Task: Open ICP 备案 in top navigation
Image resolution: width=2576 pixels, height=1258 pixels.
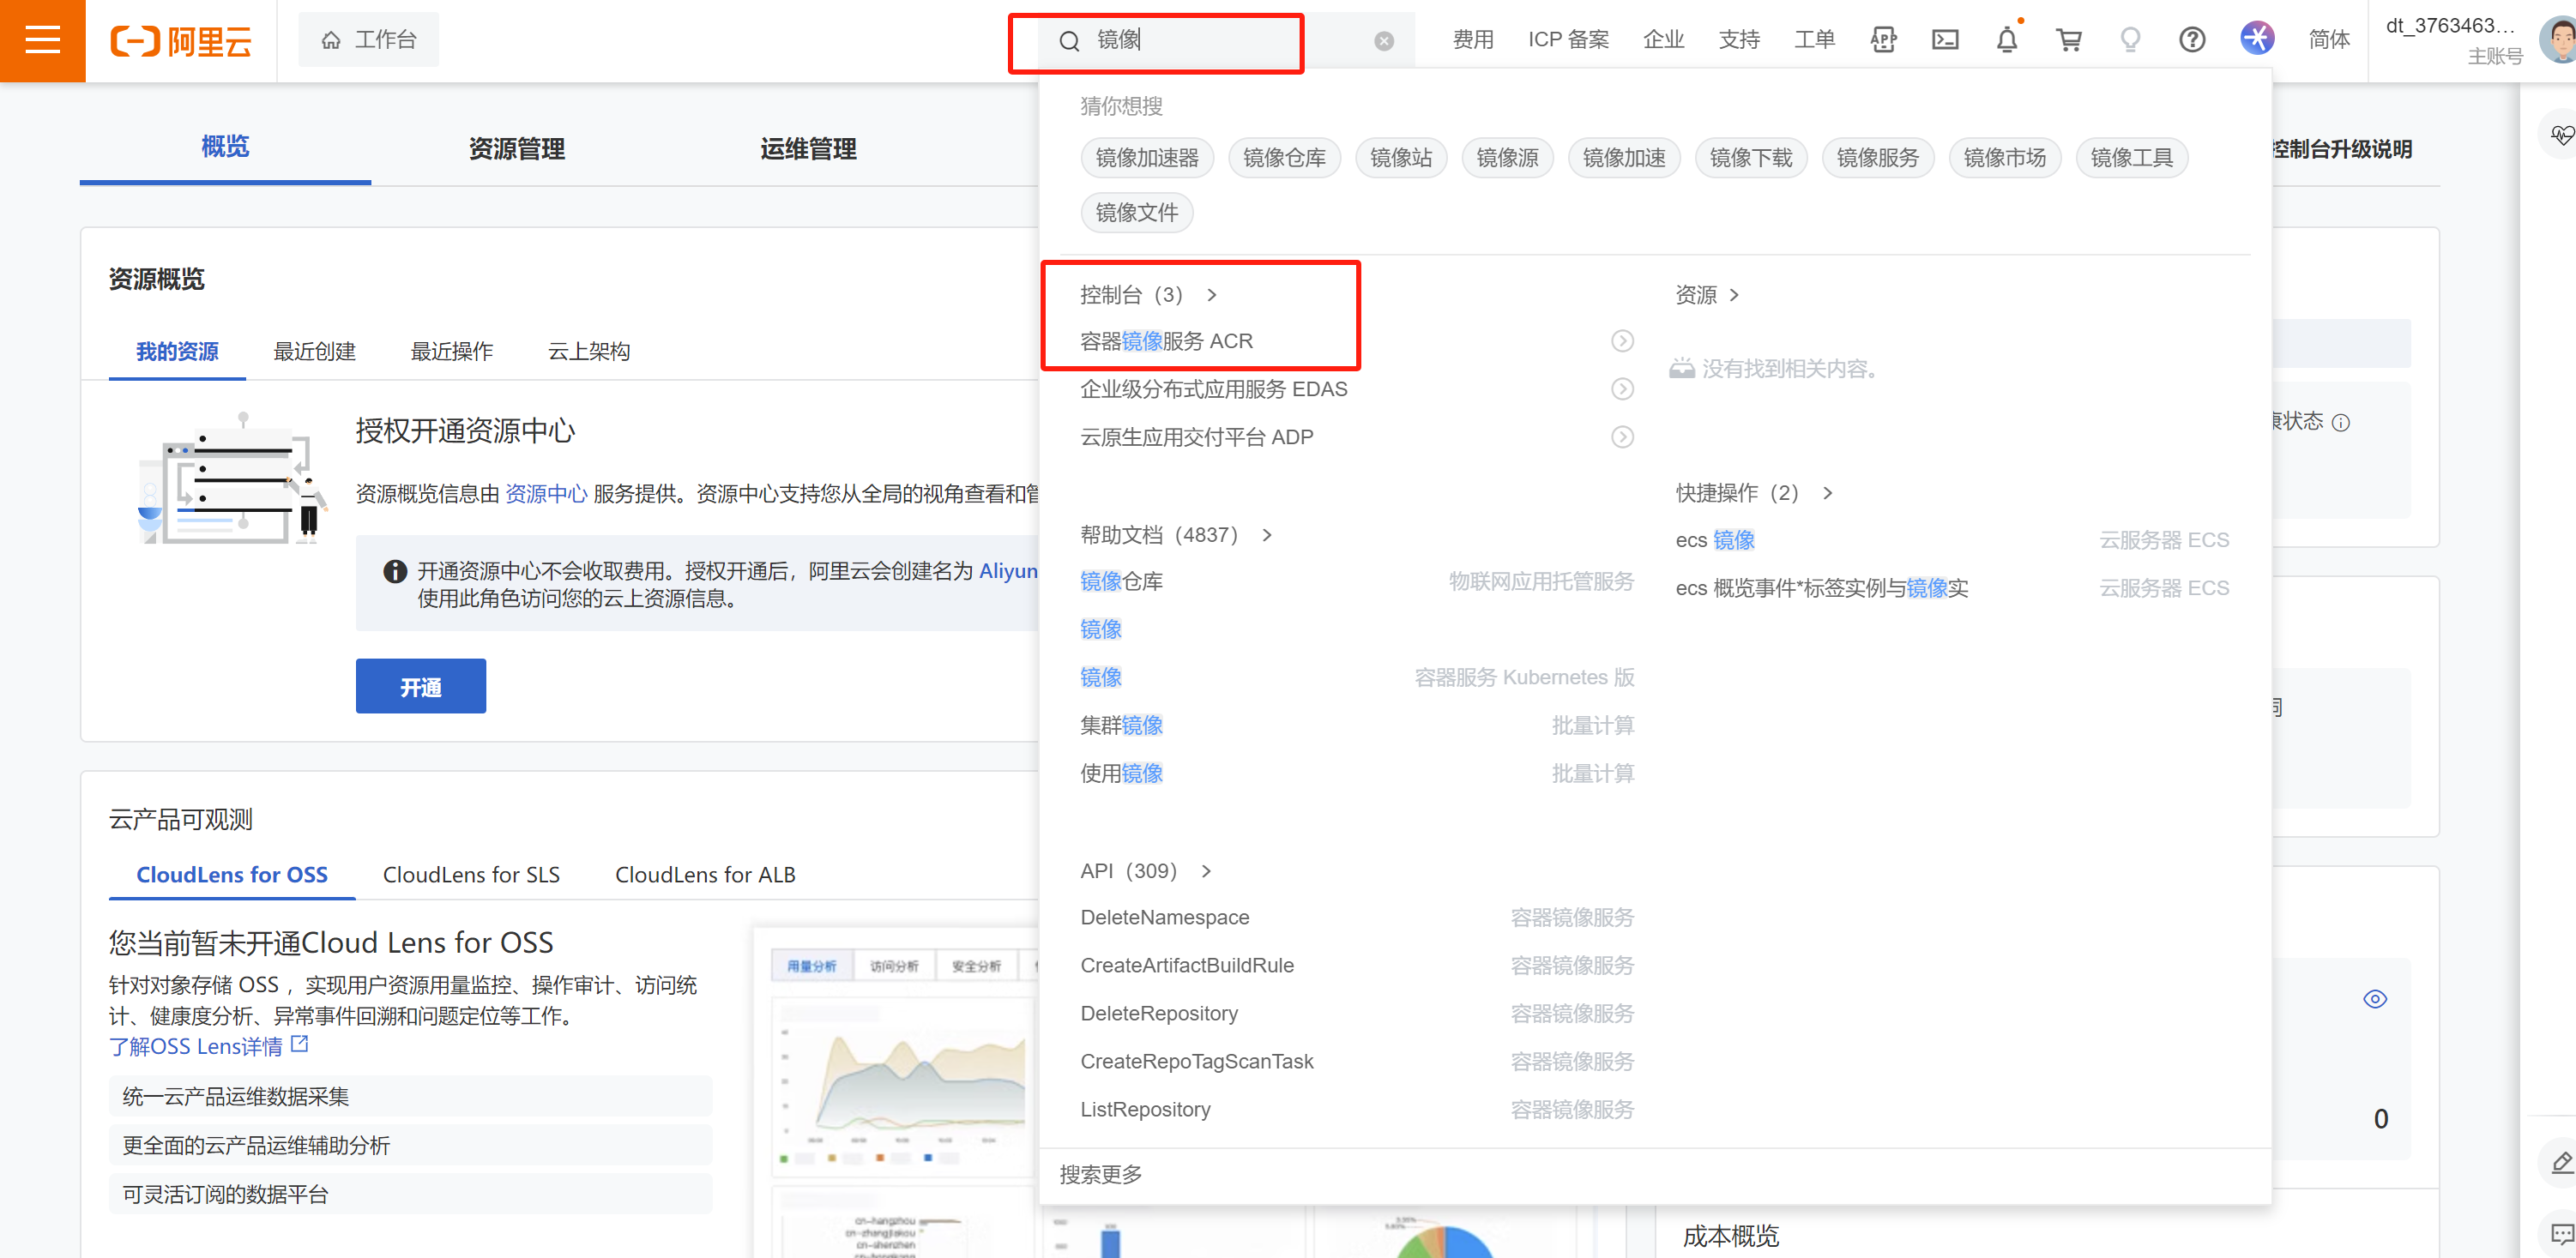Action: (x=1568, y=40)
